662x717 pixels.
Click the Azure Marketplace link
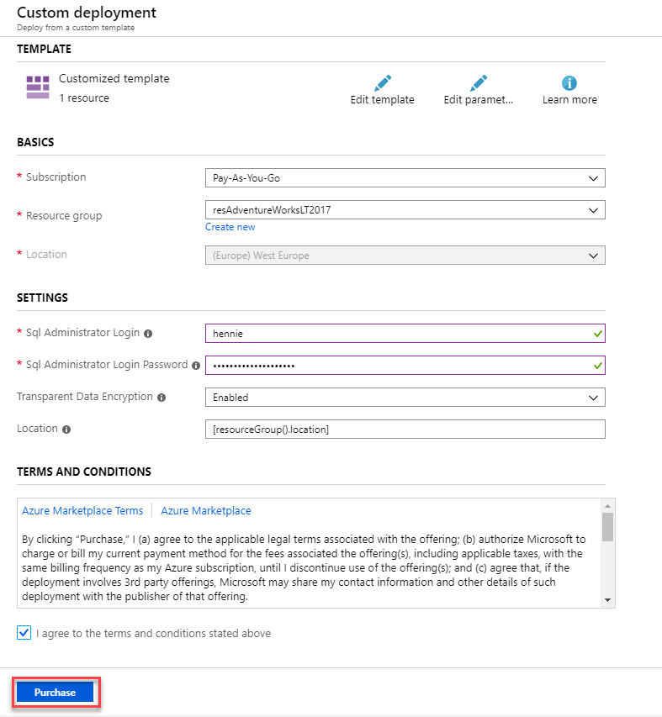(205, 510)
